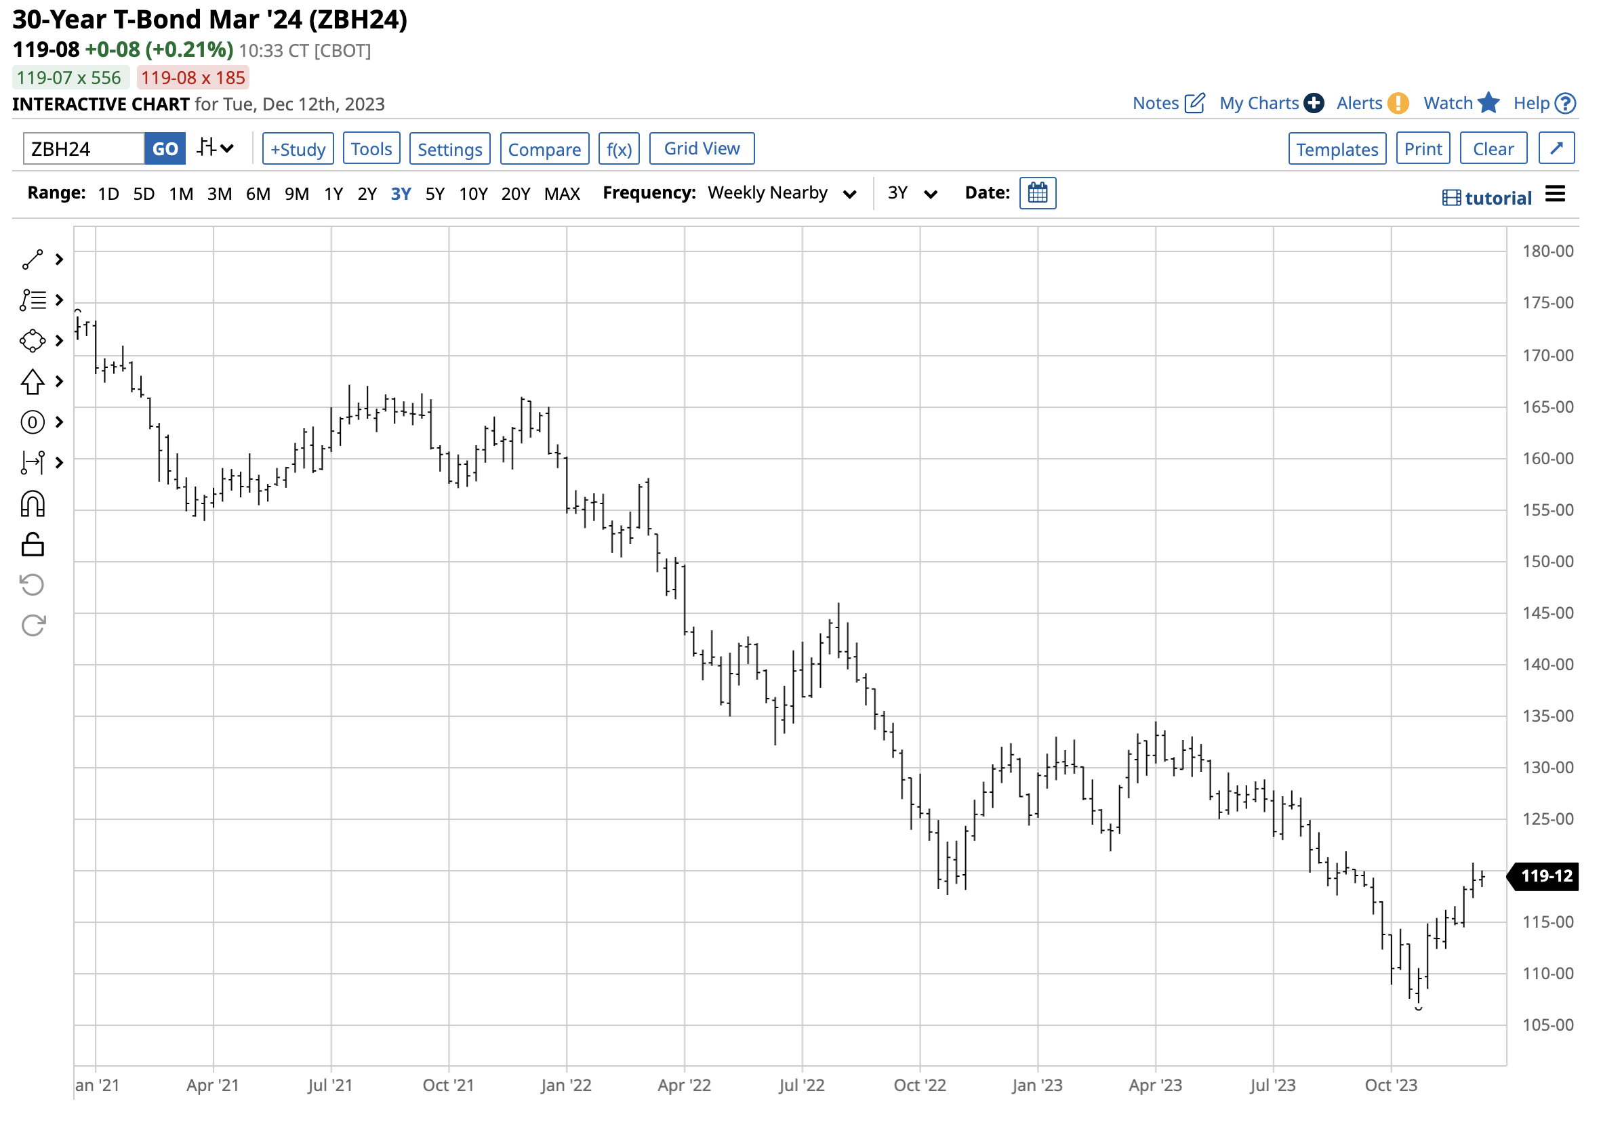Expand the Frequency dropdown

850,194
